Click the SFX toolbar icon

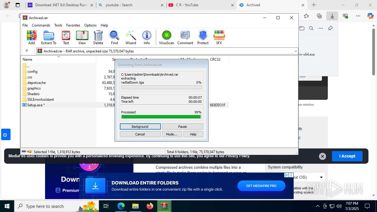[x=219, y=37]
